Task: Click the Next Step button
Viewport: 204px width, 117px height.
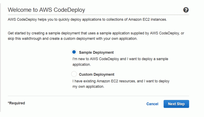Action: click(176, 104)
